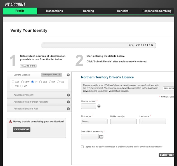Switch to the Transactions tab
The height and width of the screenshot is (166, 177).
[x=54, y=11]
